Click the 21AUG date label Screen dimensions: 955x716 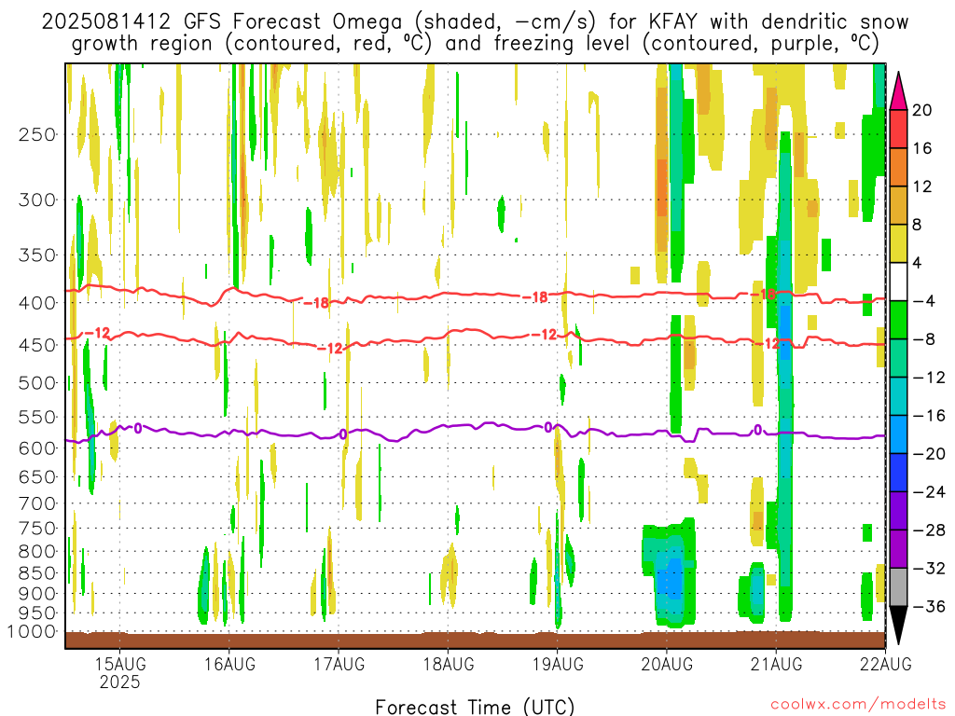click(776, 664)
